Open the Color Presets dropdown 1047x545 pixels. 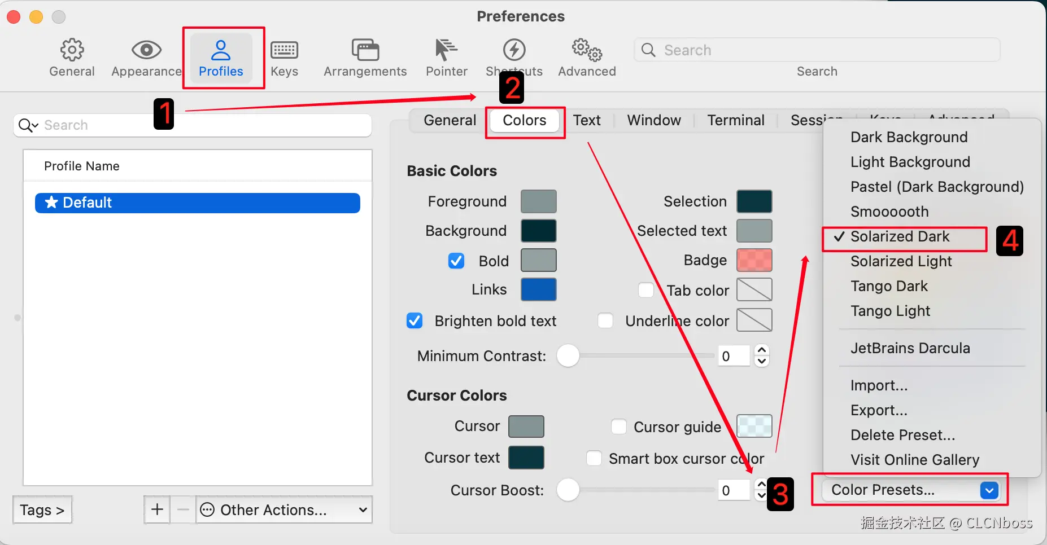pos(911,490)
